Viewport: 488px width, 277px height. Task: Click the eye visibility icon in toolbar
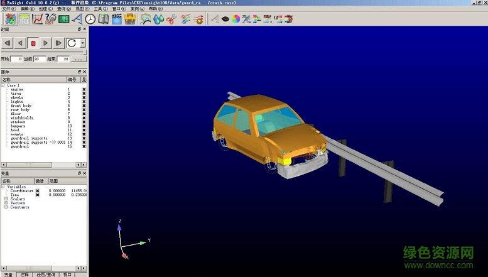[x=224, y=19]
